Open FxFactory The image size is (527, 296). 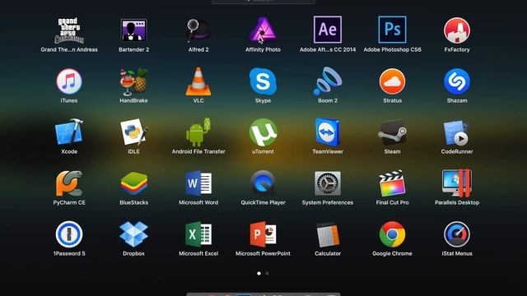tap(457, 30)
